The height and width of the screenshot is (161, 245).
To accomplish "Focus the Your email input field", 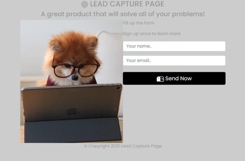I will 174,60.
